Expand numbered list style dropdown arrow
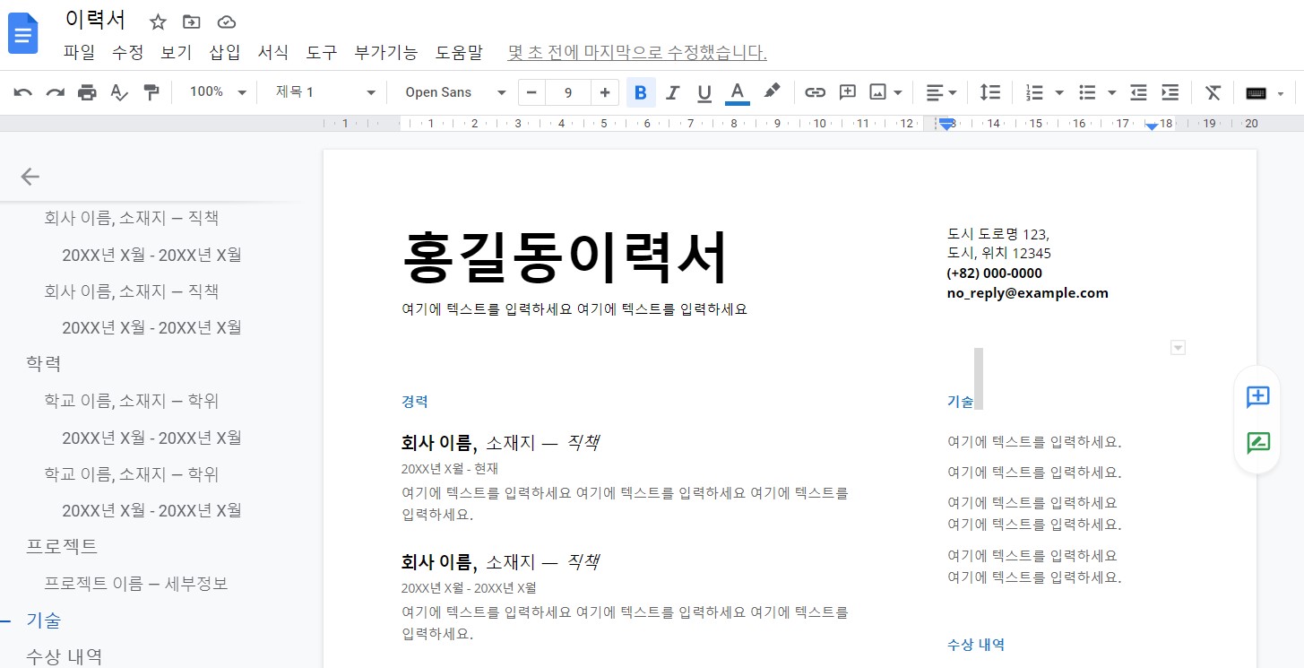 [1059, 92]
